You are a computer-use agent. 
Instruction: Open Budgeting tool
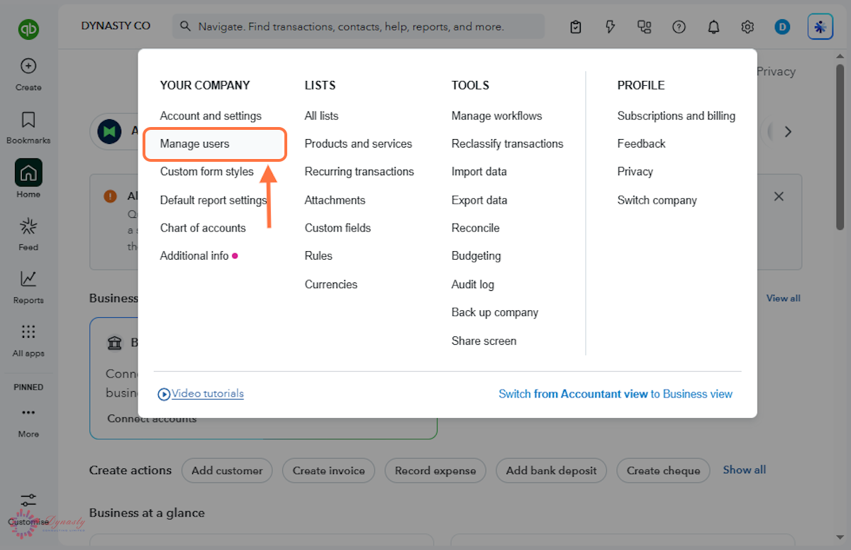pos(476,255)
